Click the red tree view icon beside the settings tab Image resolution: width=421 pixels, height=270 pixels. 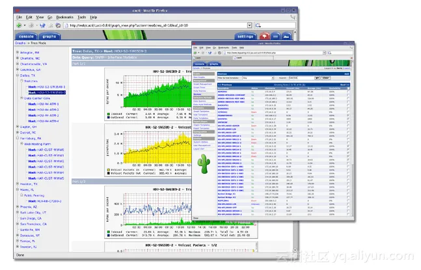pos(264,36)
